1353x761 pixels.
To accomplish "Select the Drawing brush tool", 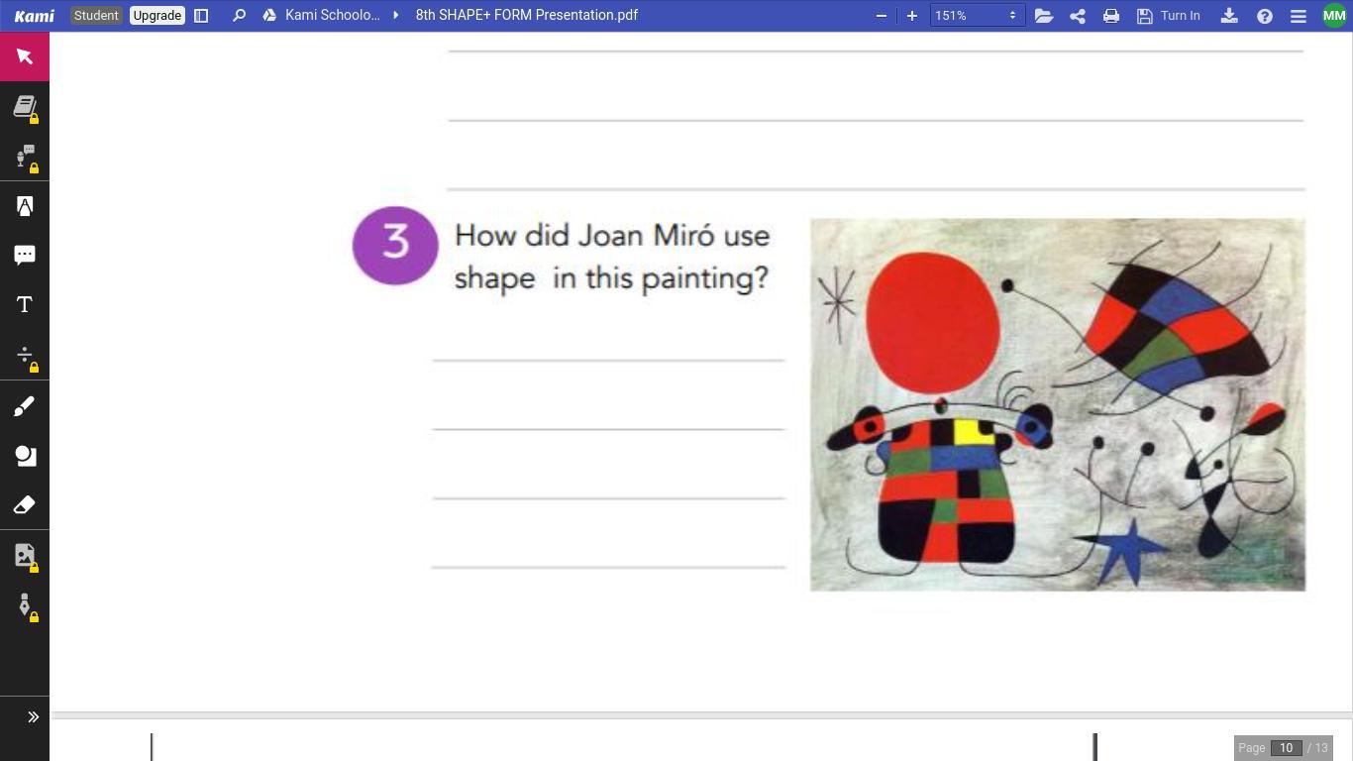I will tap(25, 405).
